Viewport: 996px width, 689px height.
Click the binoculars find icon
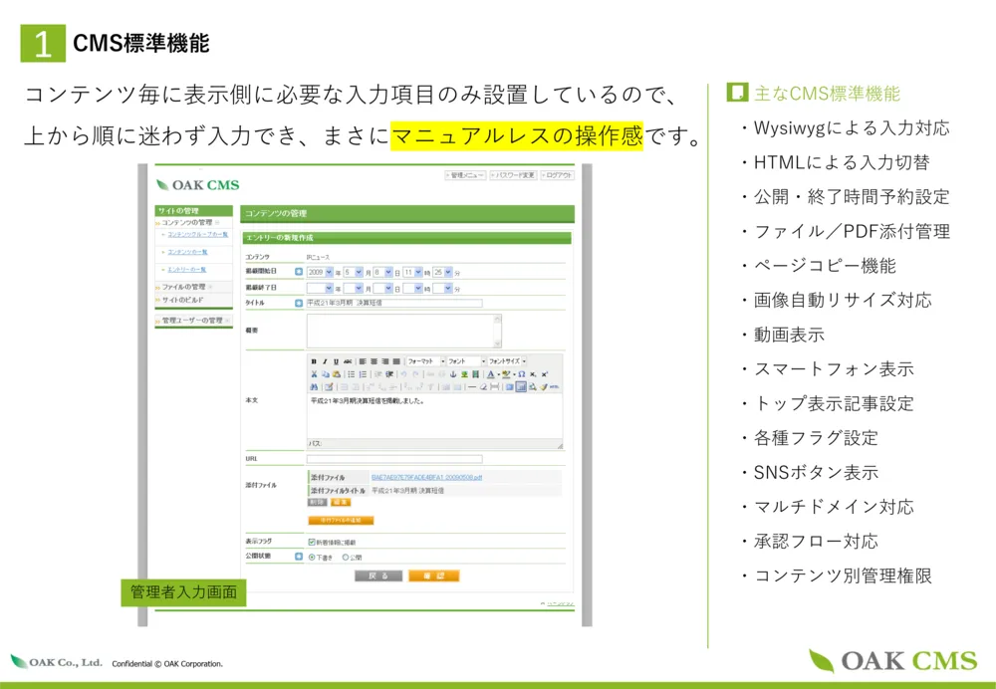pyautogui.click(x=314, y=387)
